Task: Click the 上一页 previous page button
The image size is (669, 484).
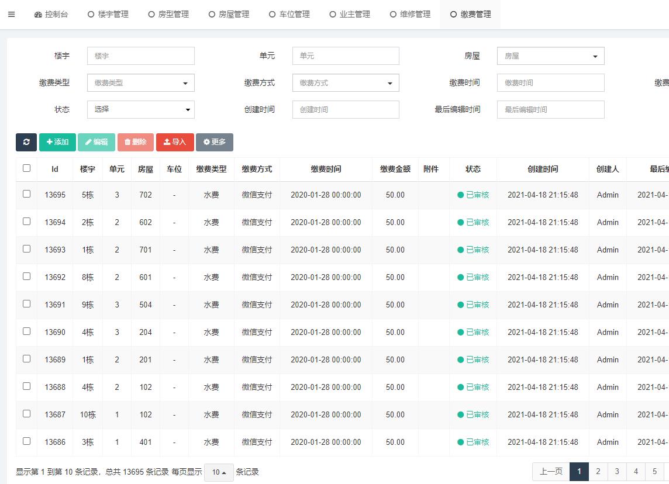Action: pyautogui.click(x=551, y=471)
